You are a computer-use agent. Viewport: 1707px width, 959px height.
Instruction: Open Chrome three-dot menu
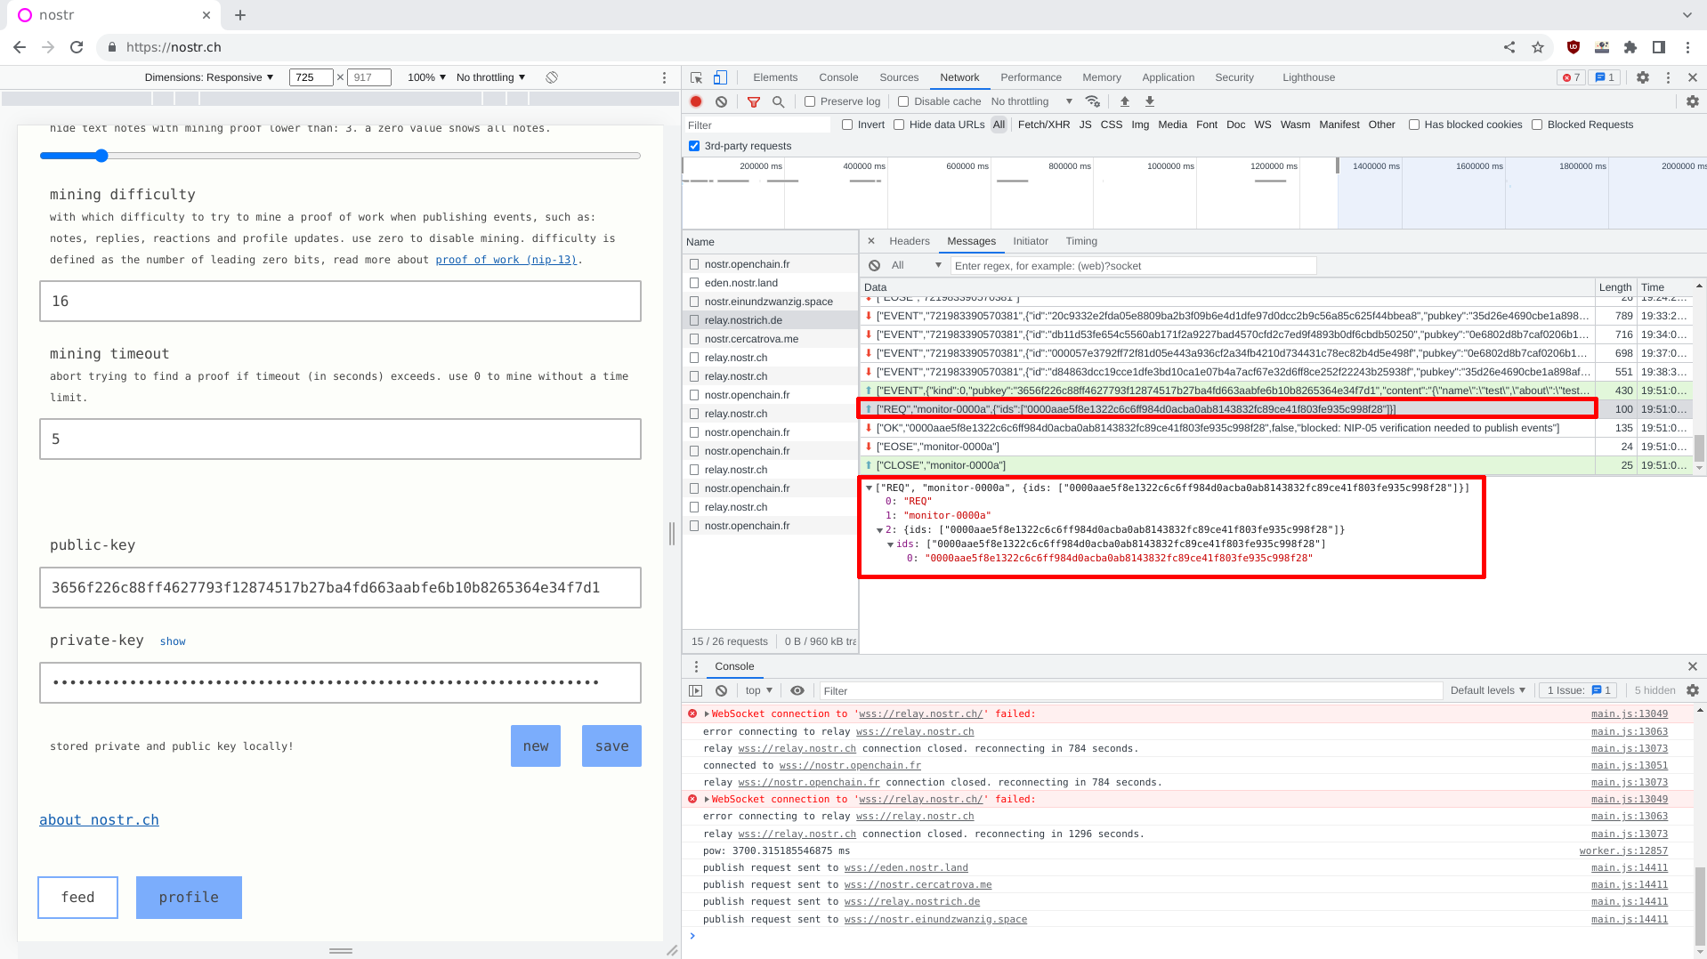coord(1687,47)
